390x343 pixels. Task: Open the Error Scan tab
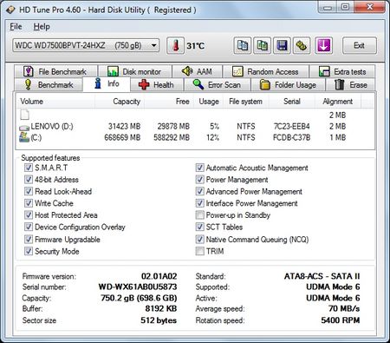(x=218, y=85)
